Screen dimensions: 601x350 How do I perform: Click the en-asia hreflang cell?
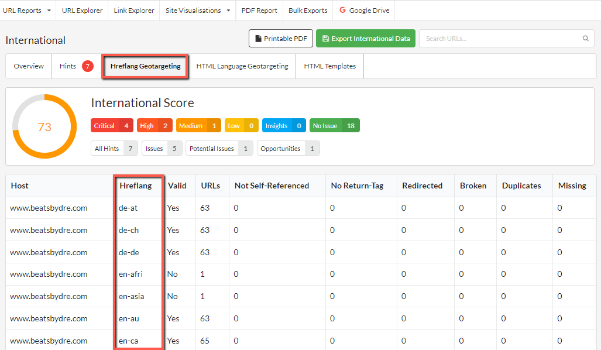click(132, 296)
